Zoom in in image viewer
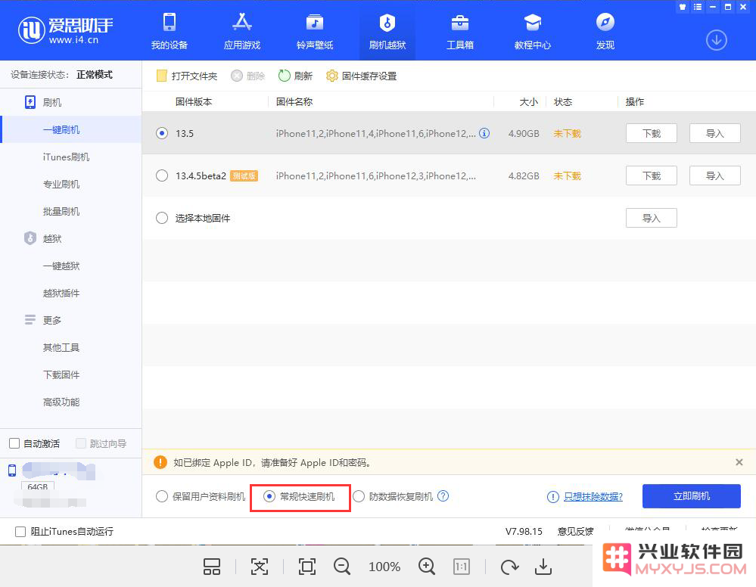Screen dimensions: 756x587 (x=427, y=567)
